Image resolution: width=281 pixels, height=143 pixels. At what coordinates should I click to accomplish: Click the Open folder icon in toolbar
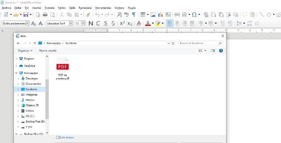[x=16, y=15]
